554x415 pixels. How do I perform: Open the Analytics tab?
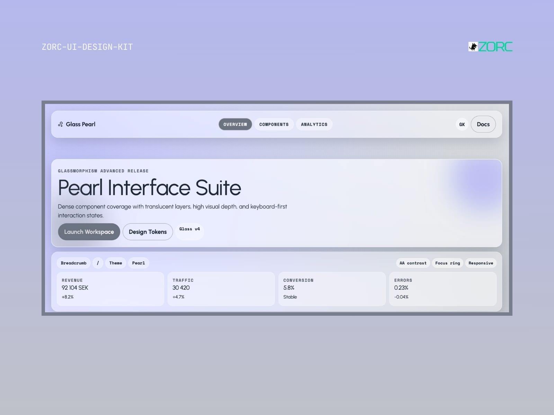(x=314, y=124)
